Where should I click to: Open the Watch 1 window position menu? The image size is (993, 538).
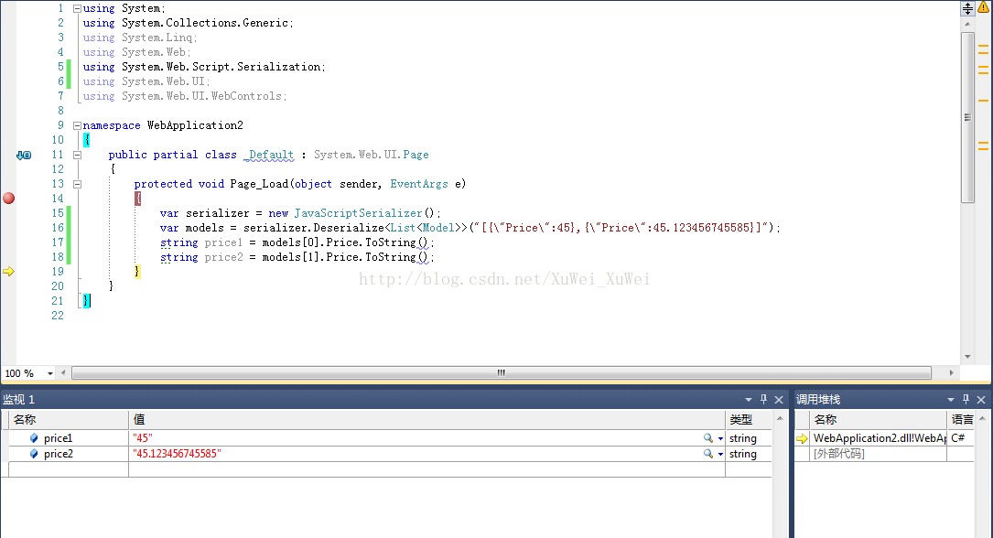tap(749, 400)
